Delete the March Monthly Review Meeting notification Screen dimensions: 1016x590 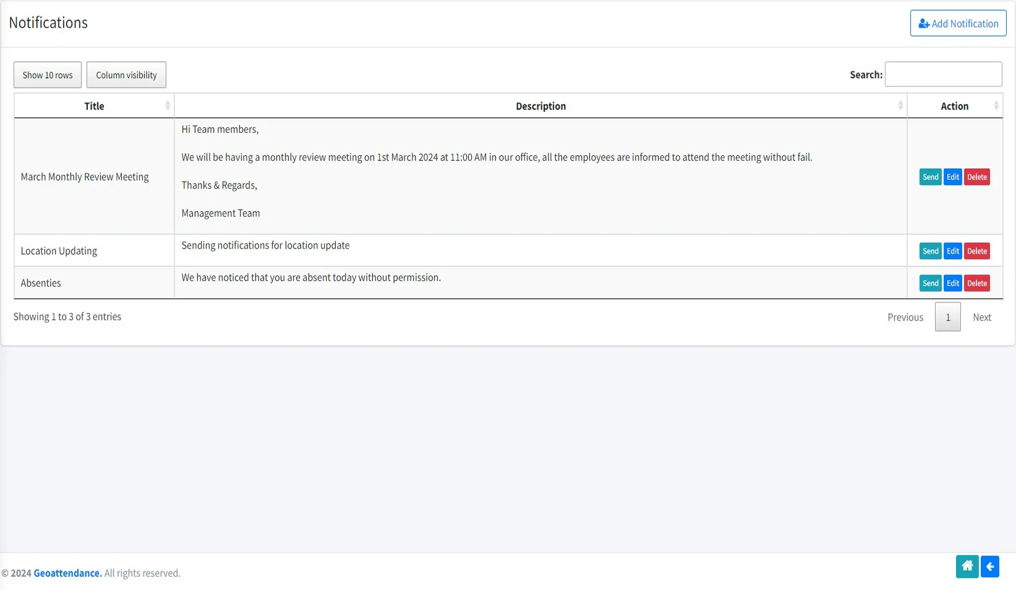coord(976,177)
